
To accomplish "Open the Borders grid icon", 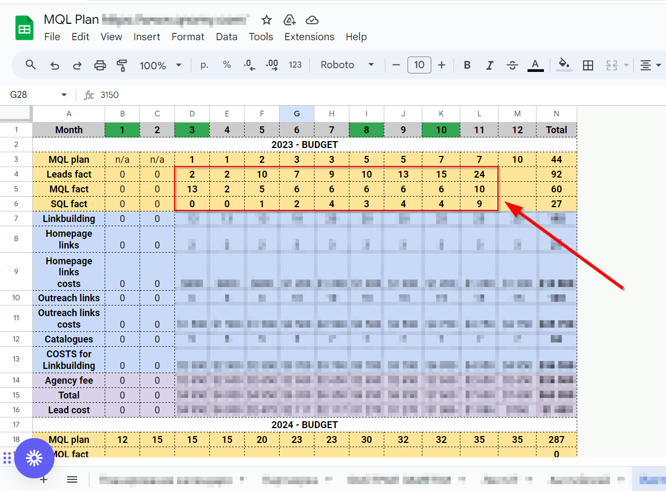I will (588, 65).
